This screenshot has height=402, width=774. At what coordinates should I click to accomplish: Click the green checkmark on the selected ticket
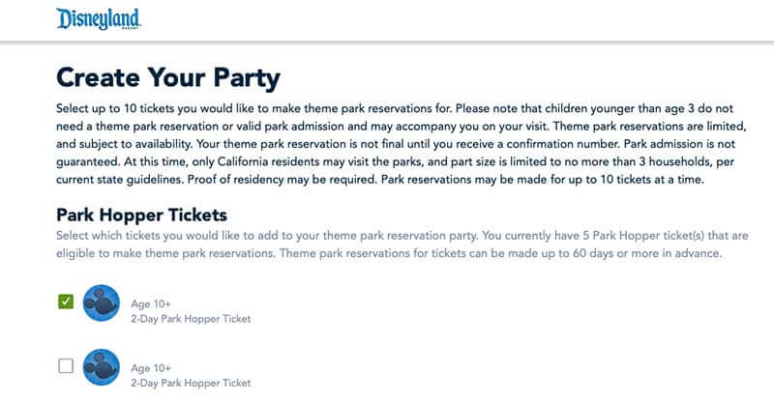click(x=66, y=301)
